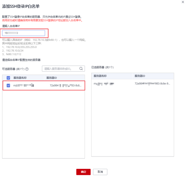Click the help icon beside 可选服务器
Screen dimensions: 186x177
point(27,69)
